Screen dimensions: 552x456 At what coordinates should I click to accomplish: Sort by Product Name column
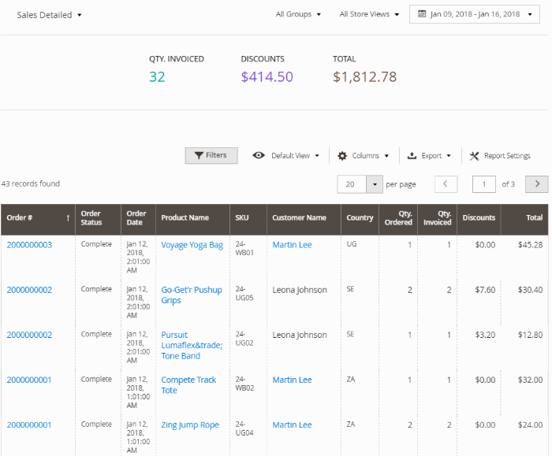(192, 218)
